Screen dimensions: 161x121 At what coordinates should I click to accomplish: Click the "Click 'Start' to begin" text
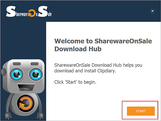75,82
